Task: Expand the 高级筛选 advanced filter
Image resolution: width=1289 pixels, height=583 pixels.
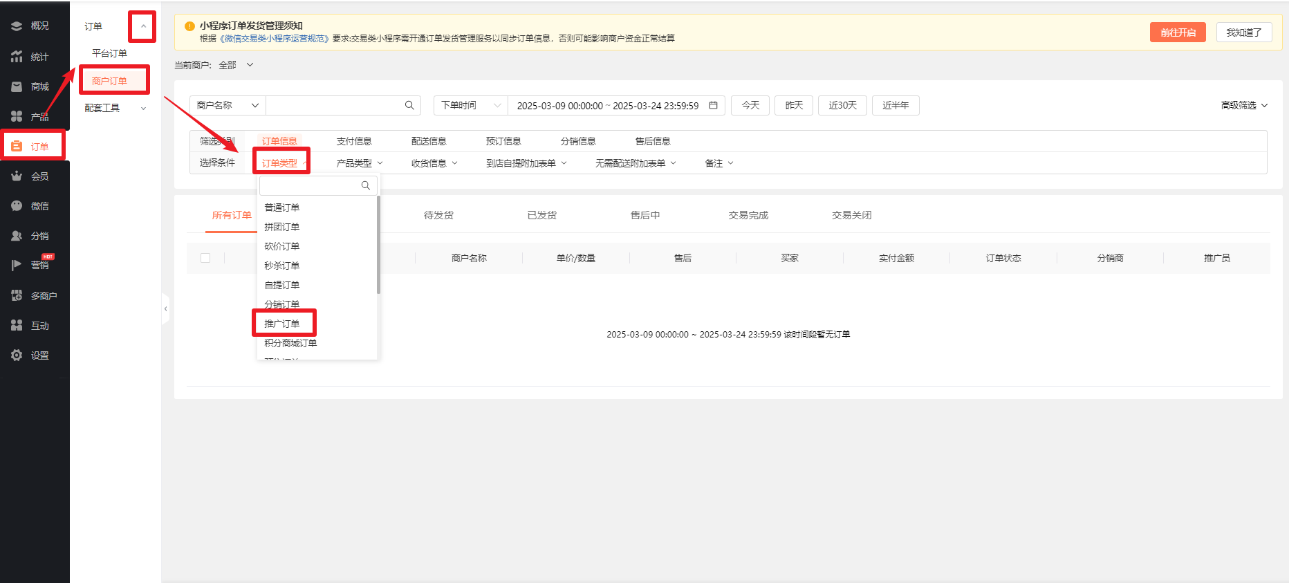Action: pos(1243,105)
